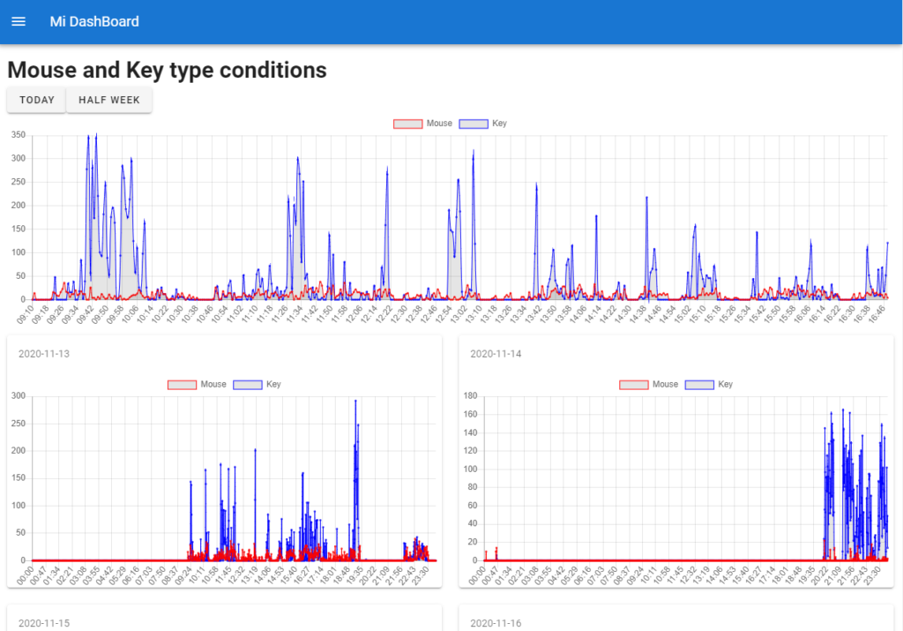Click the 350 y-axis label on top chart

coord(17,136)
